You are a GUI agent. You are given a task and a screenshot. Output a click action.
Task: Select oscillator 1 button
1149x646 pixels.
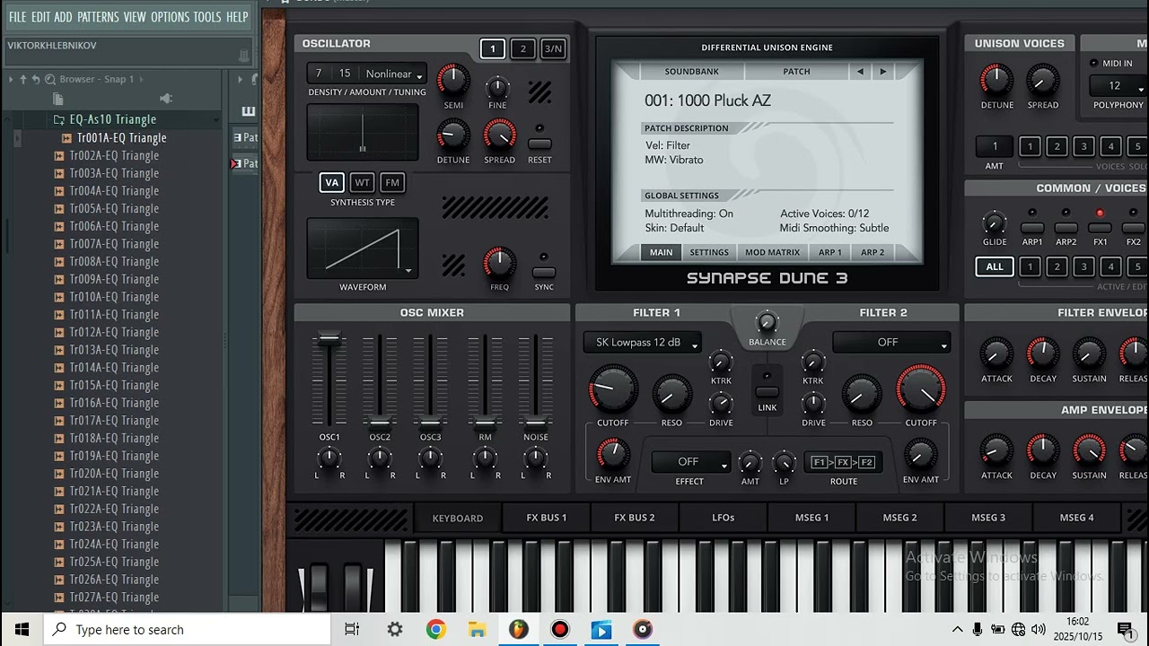(x=492, y=49)
